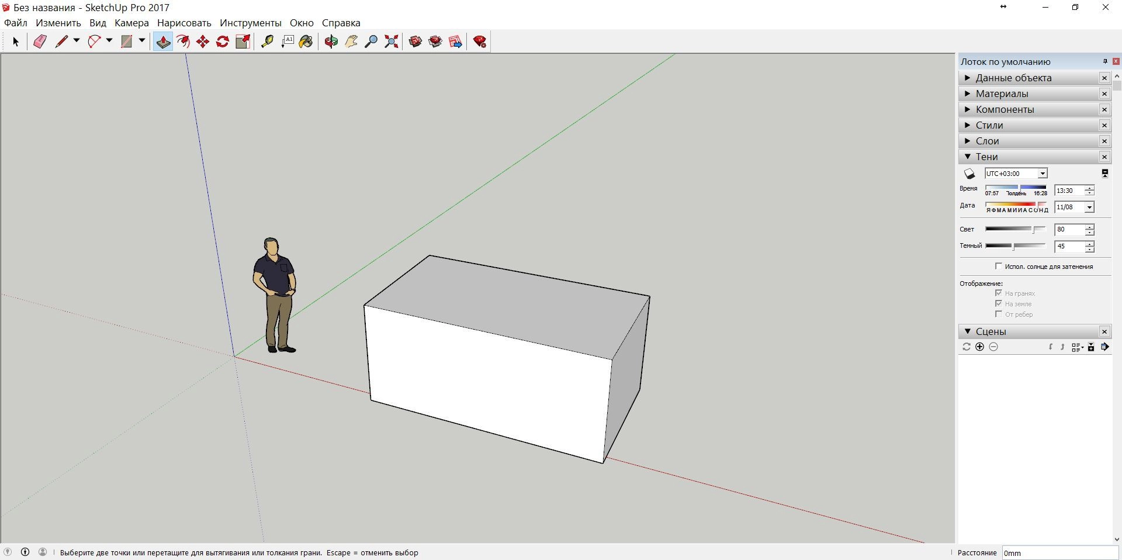Open the Extension Warehouse icon
Image resolution: width=1122 pixels, height=560 pixels.
click(435, 42)
